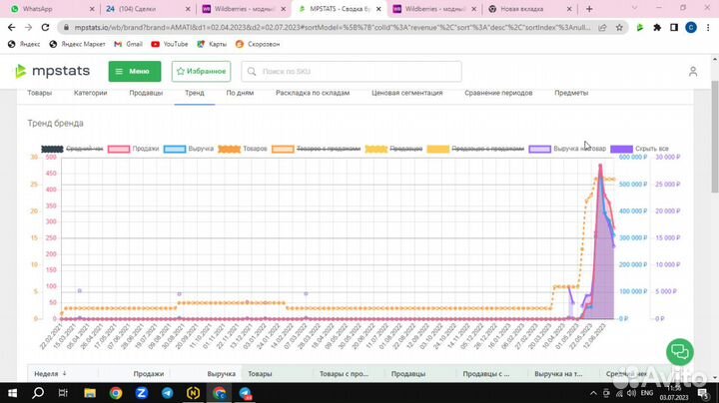Toggle Средний чек series in legend
The image size is (719, 403).
(72, 149)
